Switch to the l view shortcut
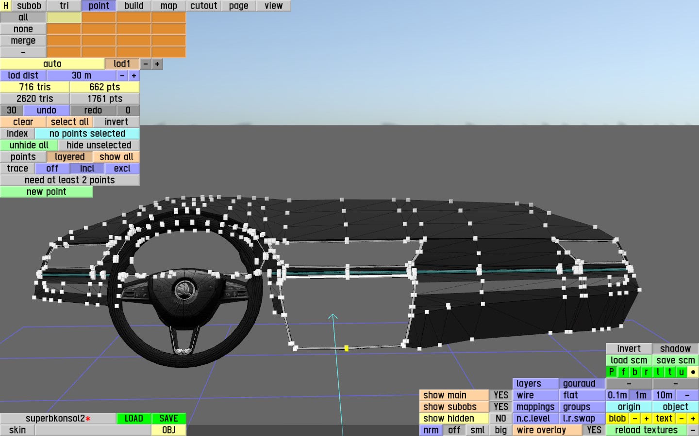This screenshot has height=436, width=699. (x=658, y=372)
